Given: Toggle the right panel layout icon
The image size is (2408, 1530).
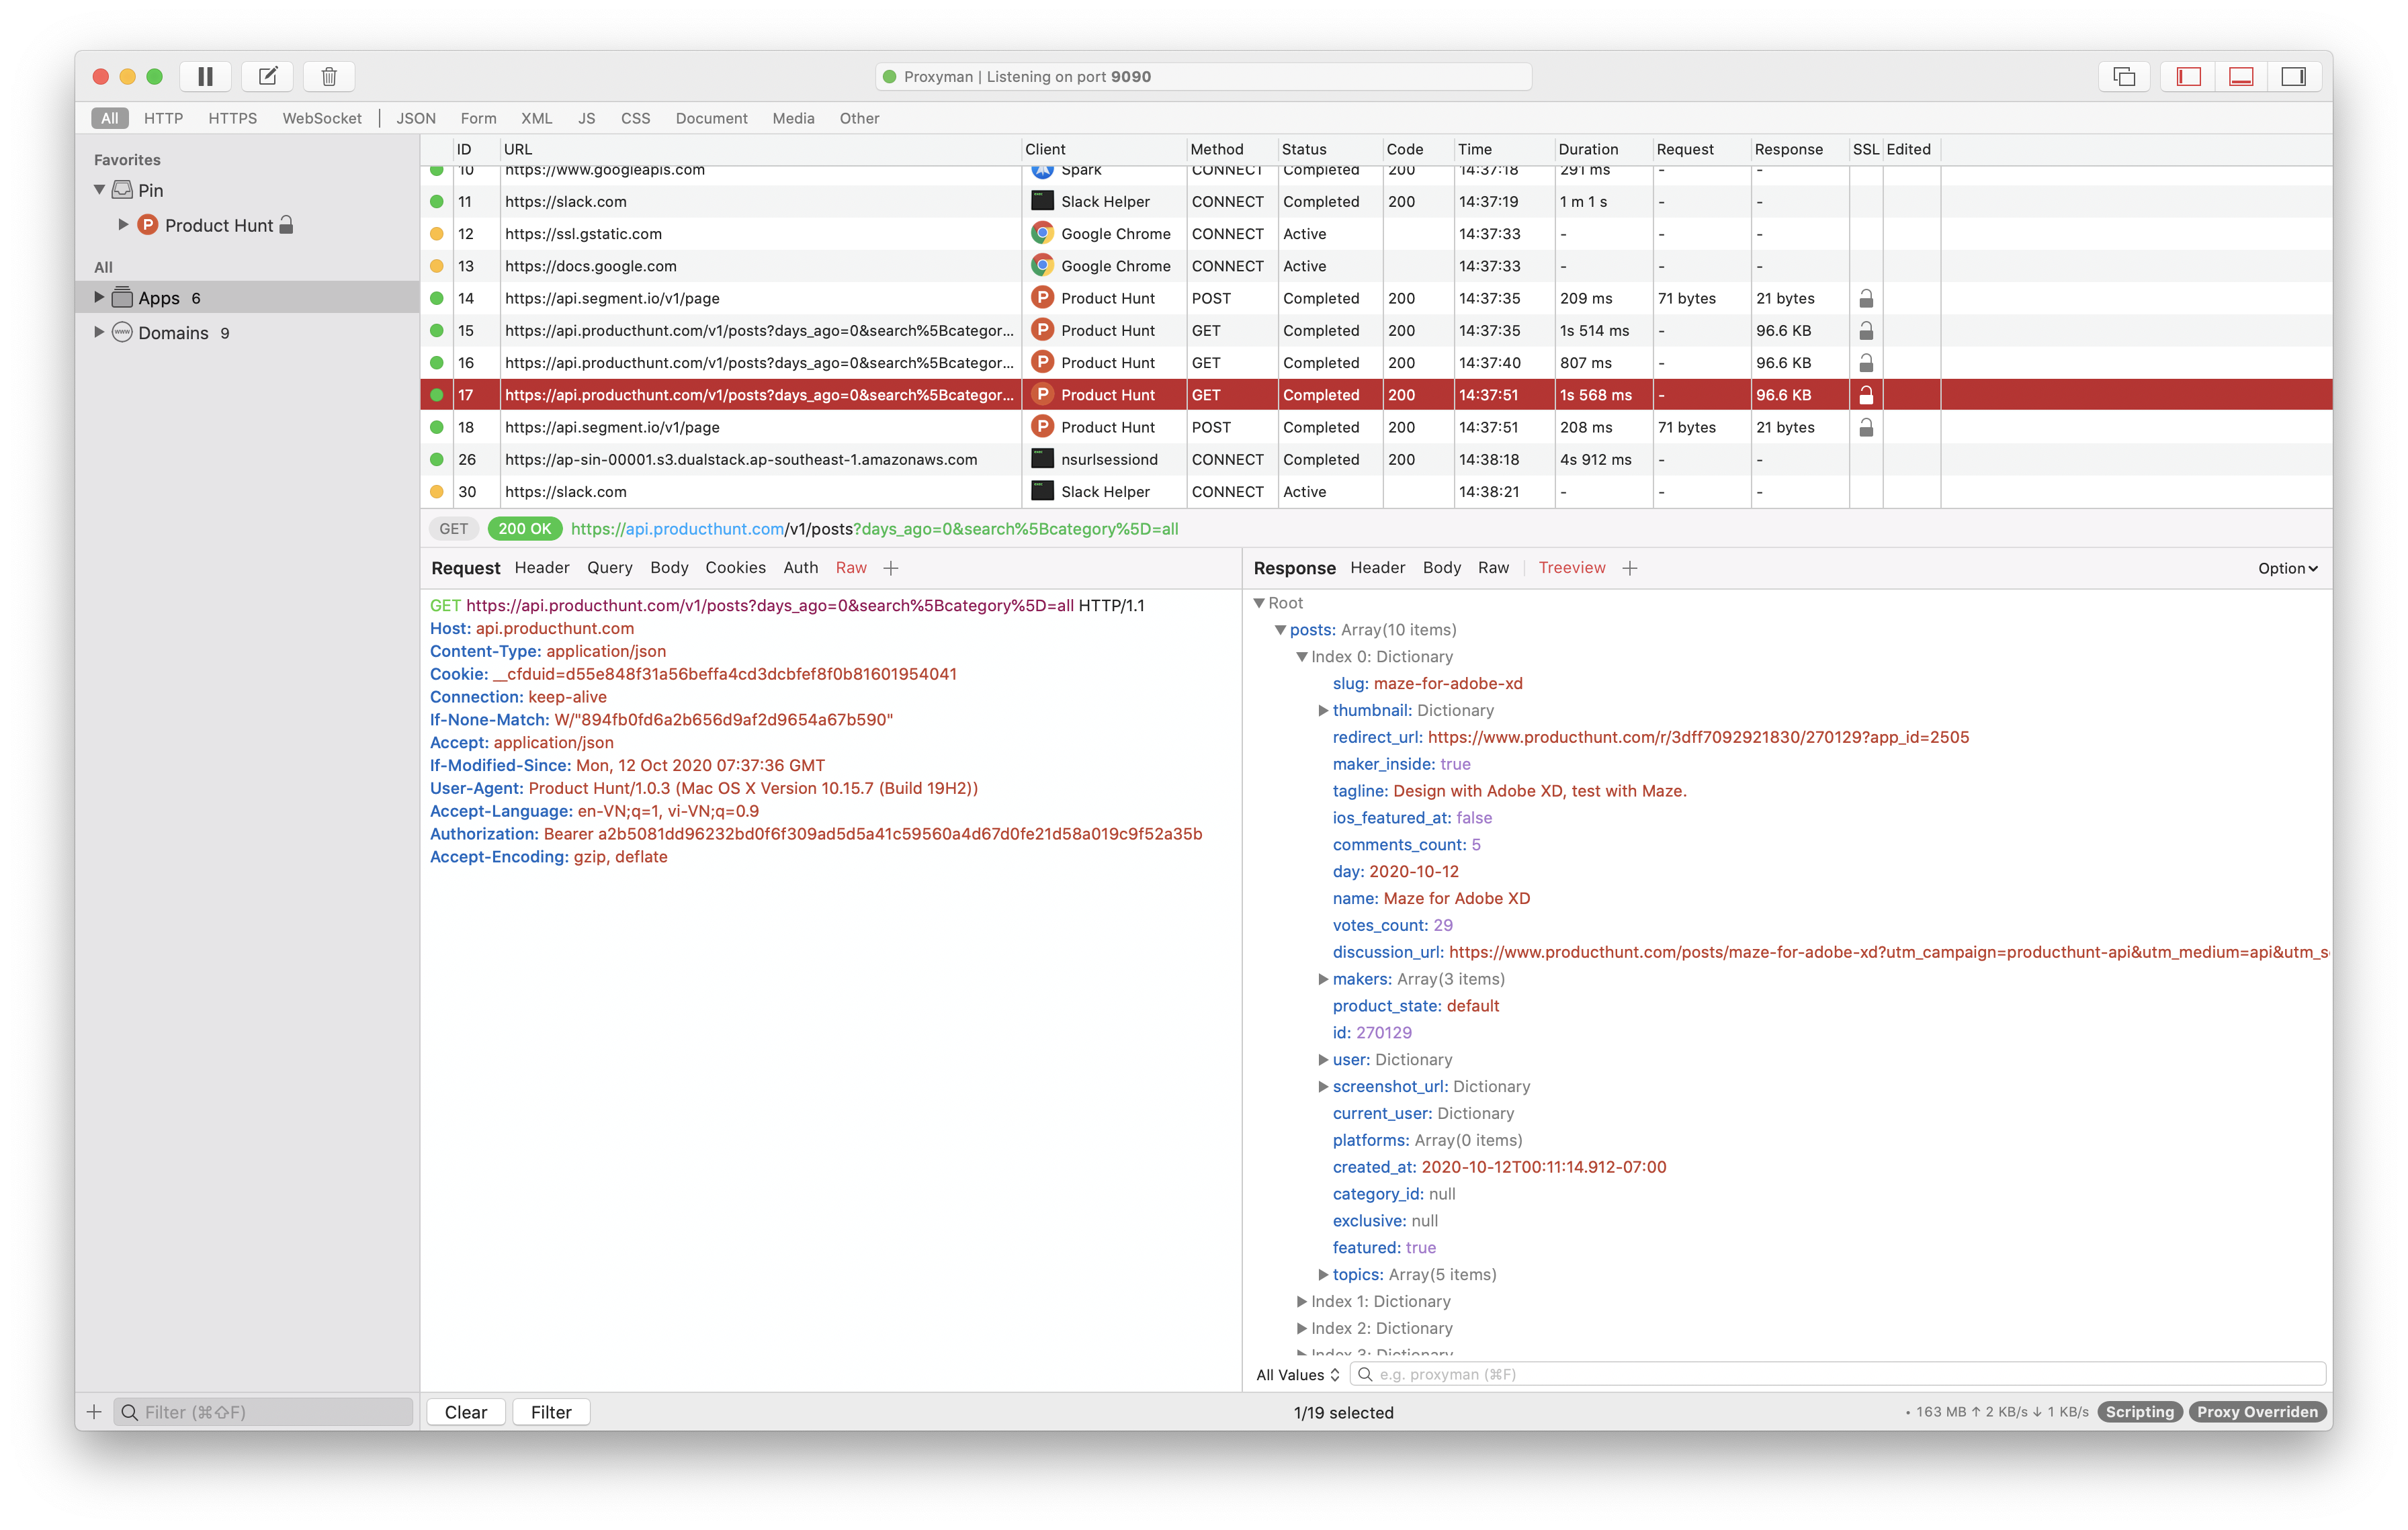Looking at the screenshot, I should coord(2293,76).
